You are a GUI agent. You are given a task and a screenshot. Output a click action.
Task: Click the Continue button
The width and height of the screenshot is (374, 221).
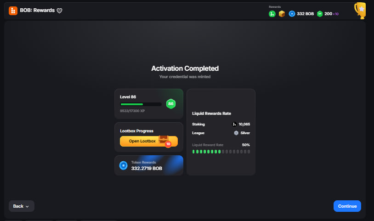347,206
